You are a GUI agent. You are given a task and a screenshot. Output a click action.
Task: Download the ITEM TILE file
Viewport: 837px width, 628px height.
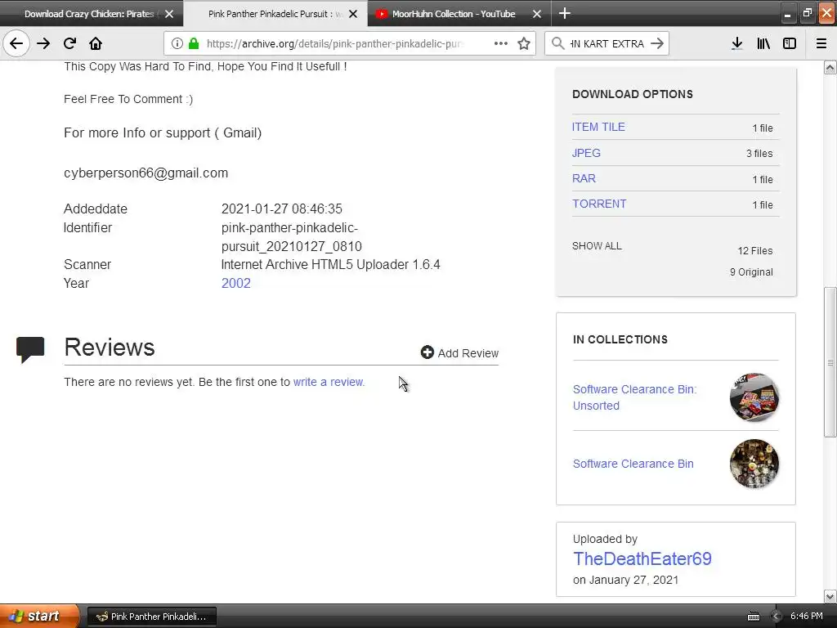pyautogui.click(x=598, y=127)
